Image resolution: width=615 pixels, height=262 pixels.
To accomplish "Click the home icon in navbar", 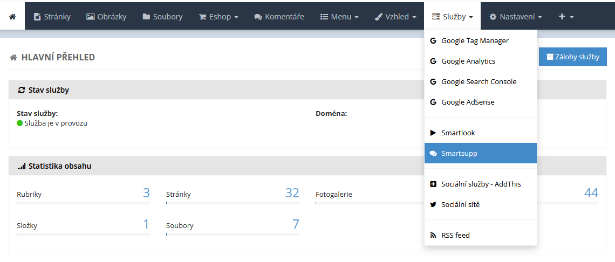I will pos(12,17).
